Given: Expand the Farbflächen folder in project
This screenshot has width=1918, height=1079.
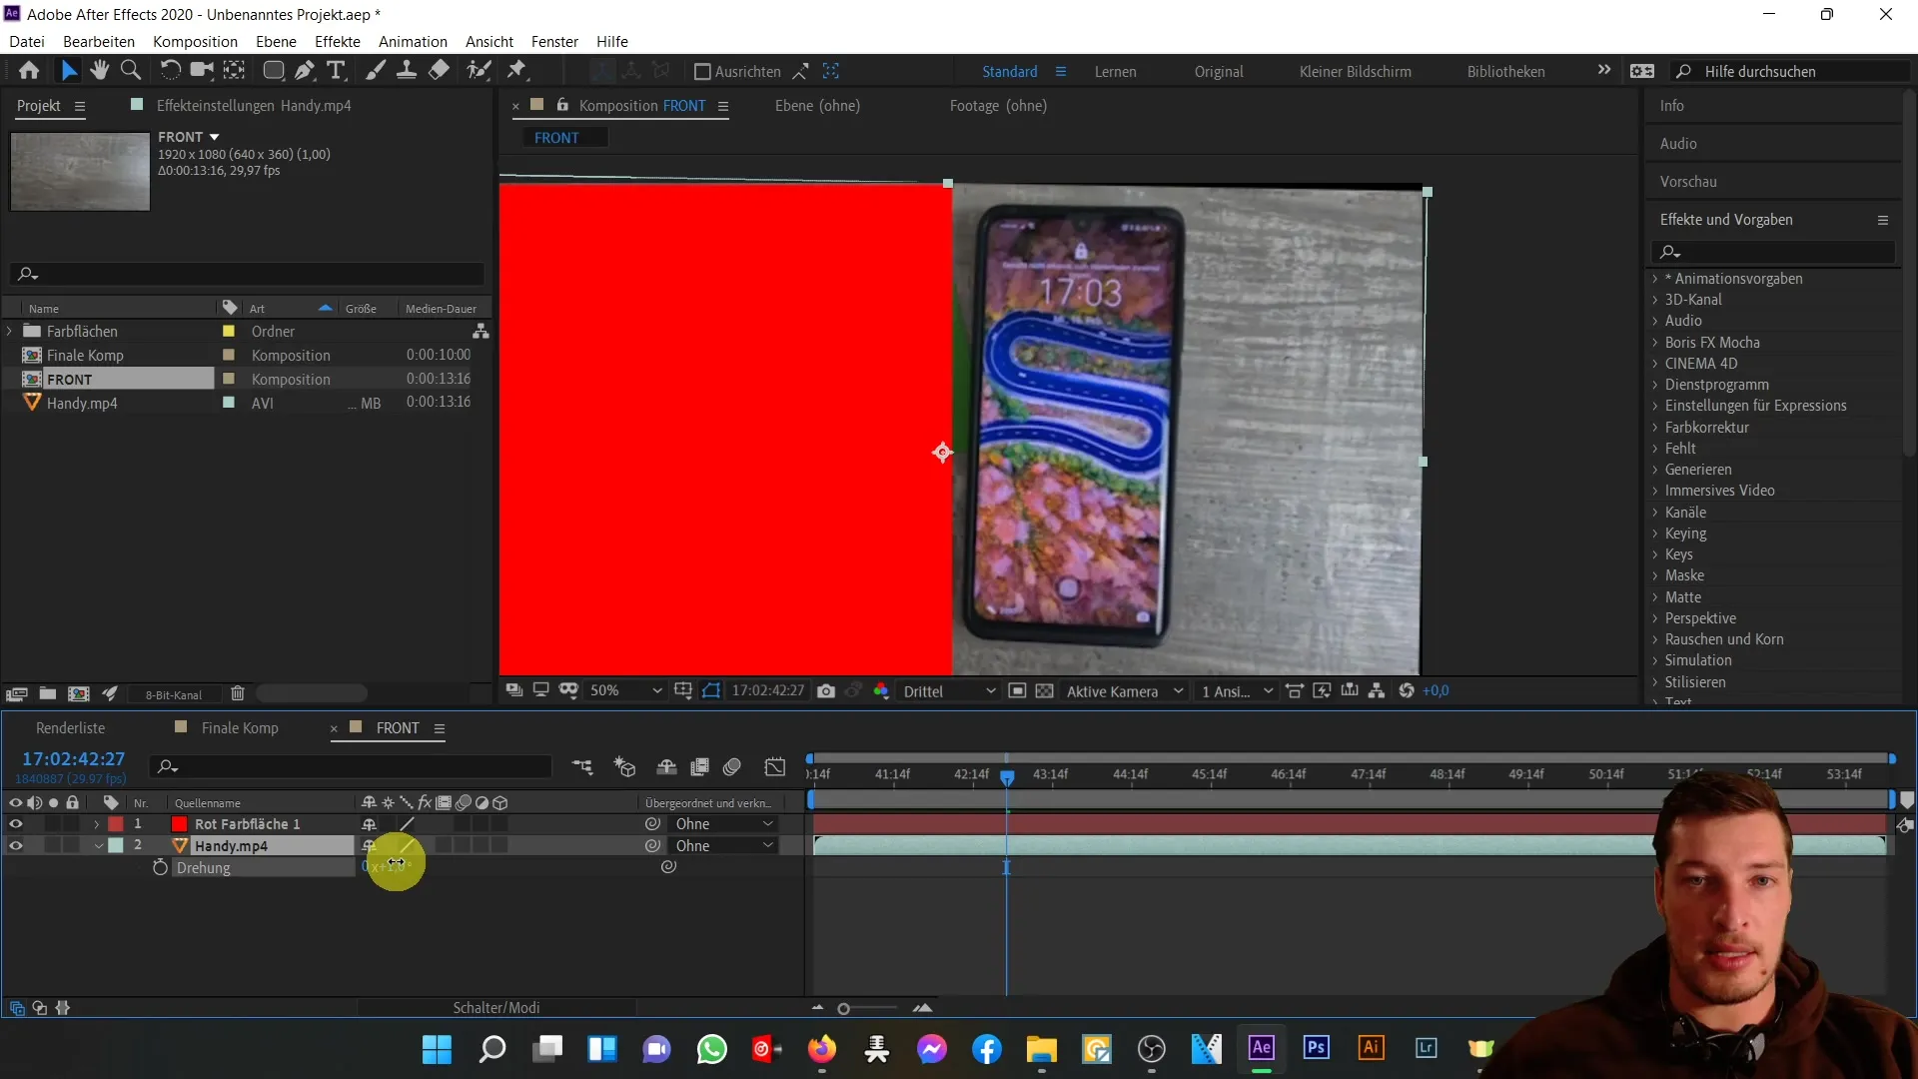Looking at the screenshot, I should click(x=11, y=330).
